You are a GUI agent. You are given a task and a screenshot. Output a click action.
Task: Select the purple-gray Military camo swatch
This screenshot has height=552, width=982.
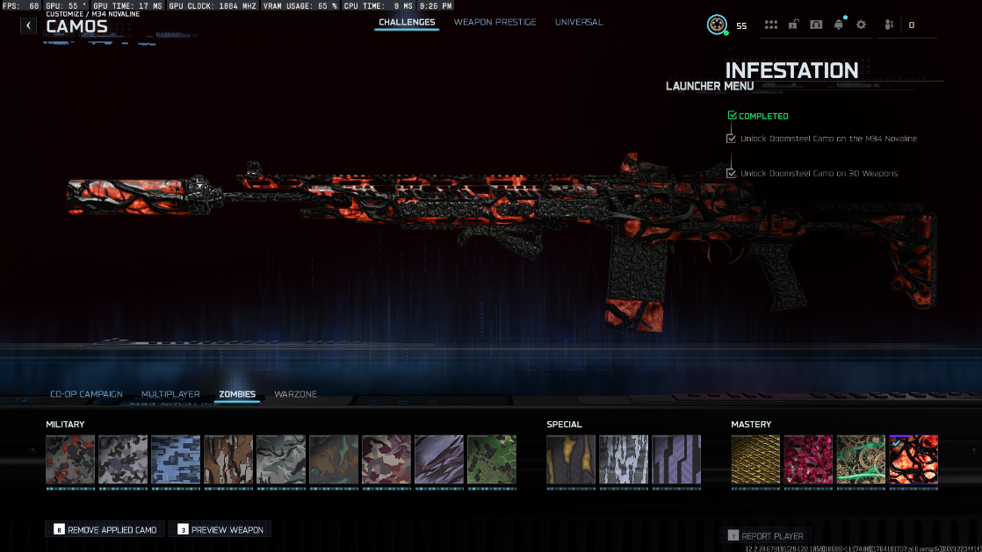(x=123, y=460)
